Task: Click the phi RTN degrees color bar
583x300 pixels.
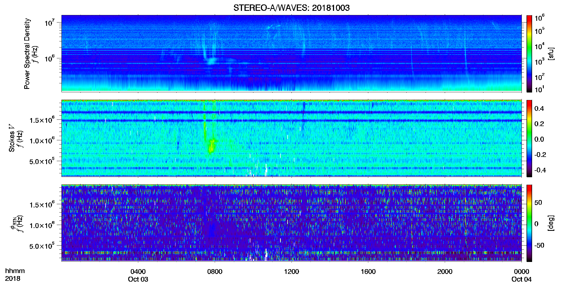Action: point(529,223)
